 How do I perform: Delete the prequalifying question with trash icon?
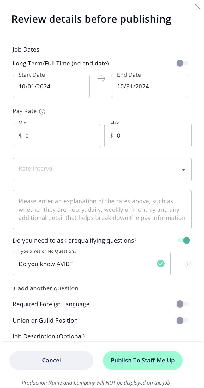pos(188,264)
